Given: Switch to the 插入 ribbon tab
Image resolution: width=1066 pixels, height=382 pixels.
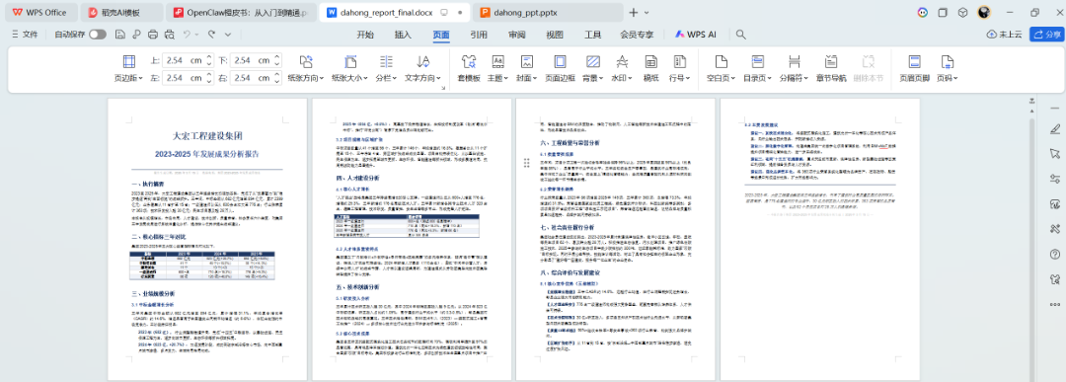Looking at the screenshot, I should (x=403, y=35).
